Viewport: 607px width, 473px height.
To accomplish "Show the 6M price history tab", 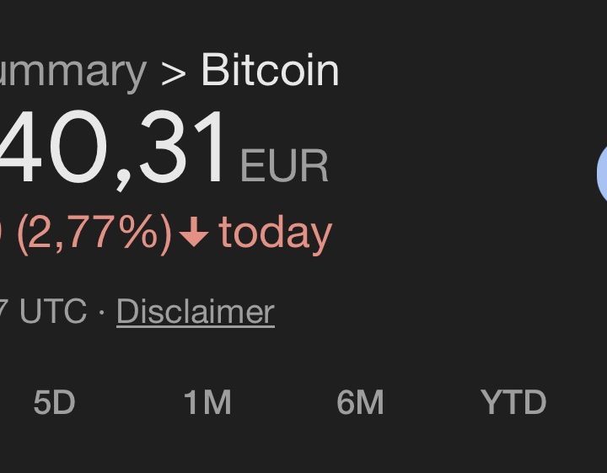I will tap(360, 403).
